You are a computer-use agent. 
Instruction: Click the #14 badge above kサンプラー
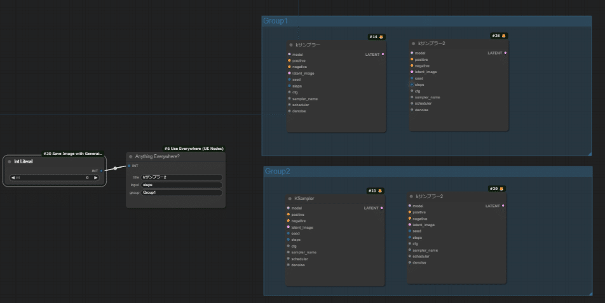pyautogui.click(x=376, y=37)
